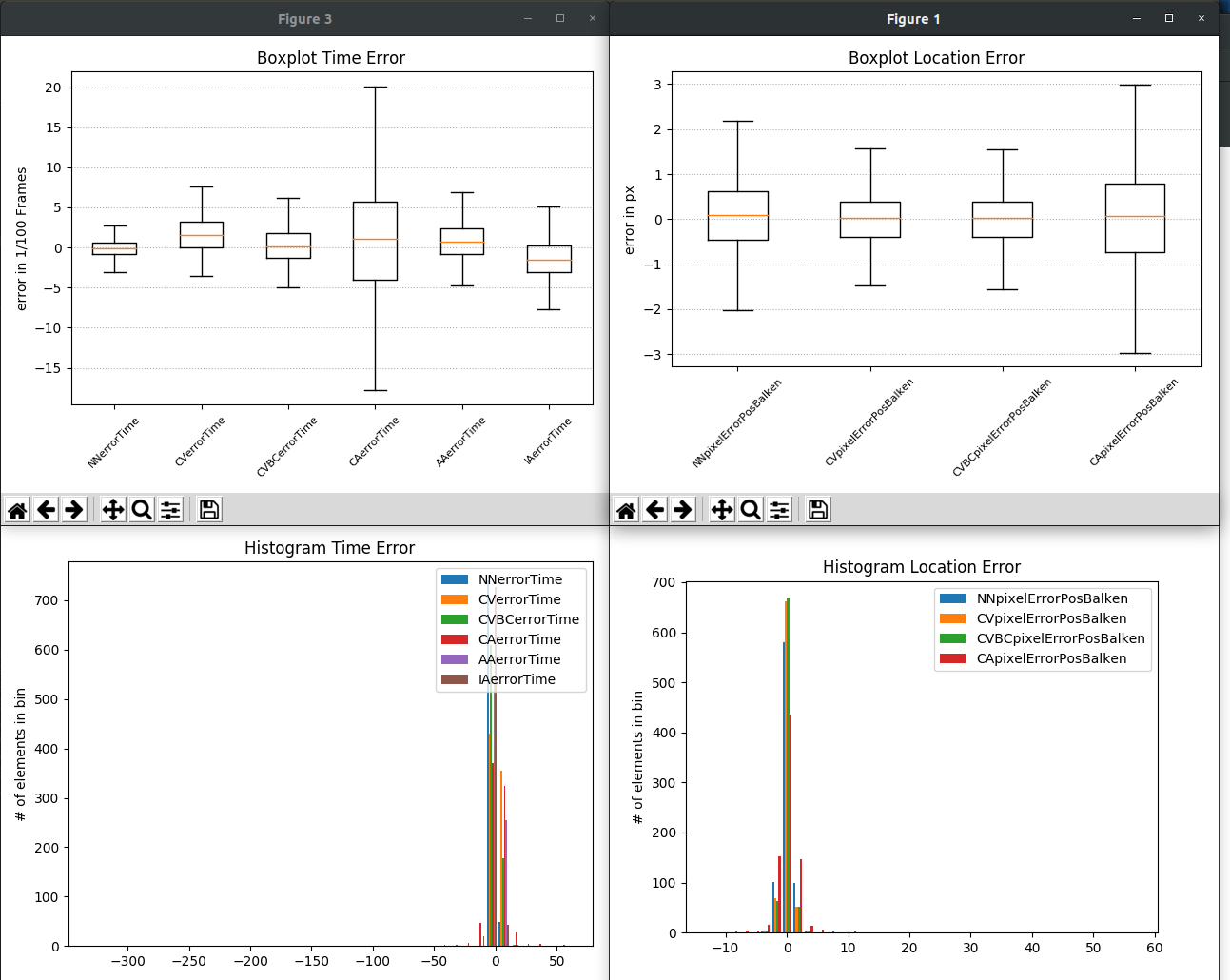This screenshot has width=1230, height=980.
Task: Click the CAerrorTime boxplot in Figure 3
Action: [375, 240]
